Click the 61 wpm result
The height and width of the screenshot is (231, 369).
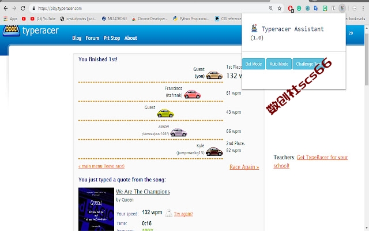pos(234,93)
